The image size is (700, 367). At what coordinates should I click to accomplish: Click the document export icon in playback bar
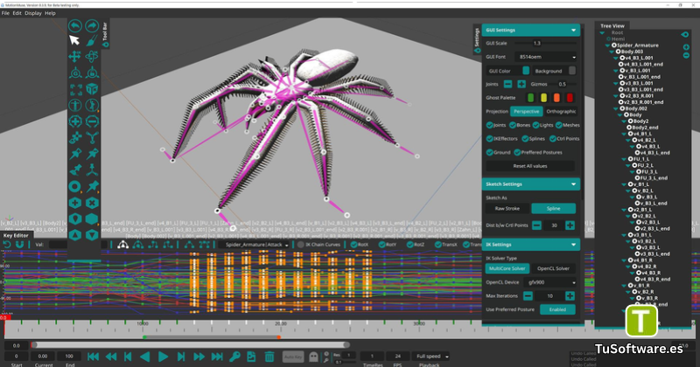(x=251, y=357)
